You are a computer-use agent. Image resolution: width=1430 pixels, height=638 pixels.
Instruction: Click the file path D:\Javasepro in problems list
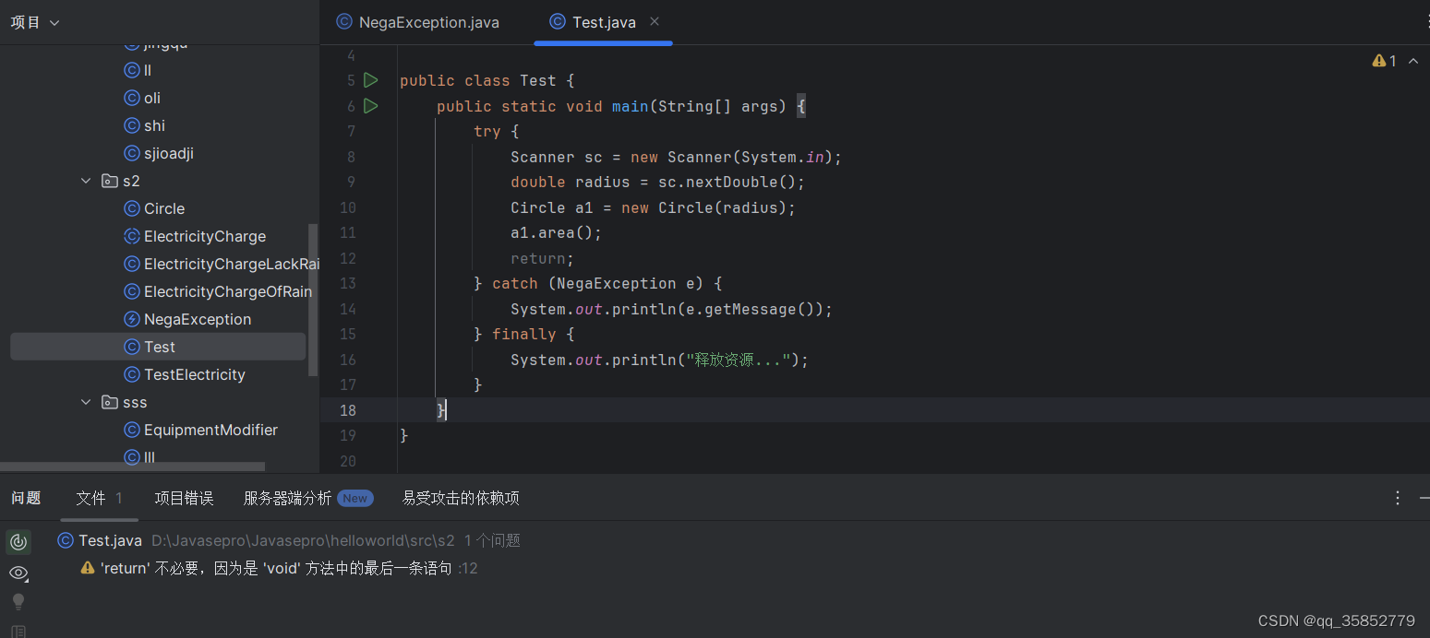(x=303, y=541)
